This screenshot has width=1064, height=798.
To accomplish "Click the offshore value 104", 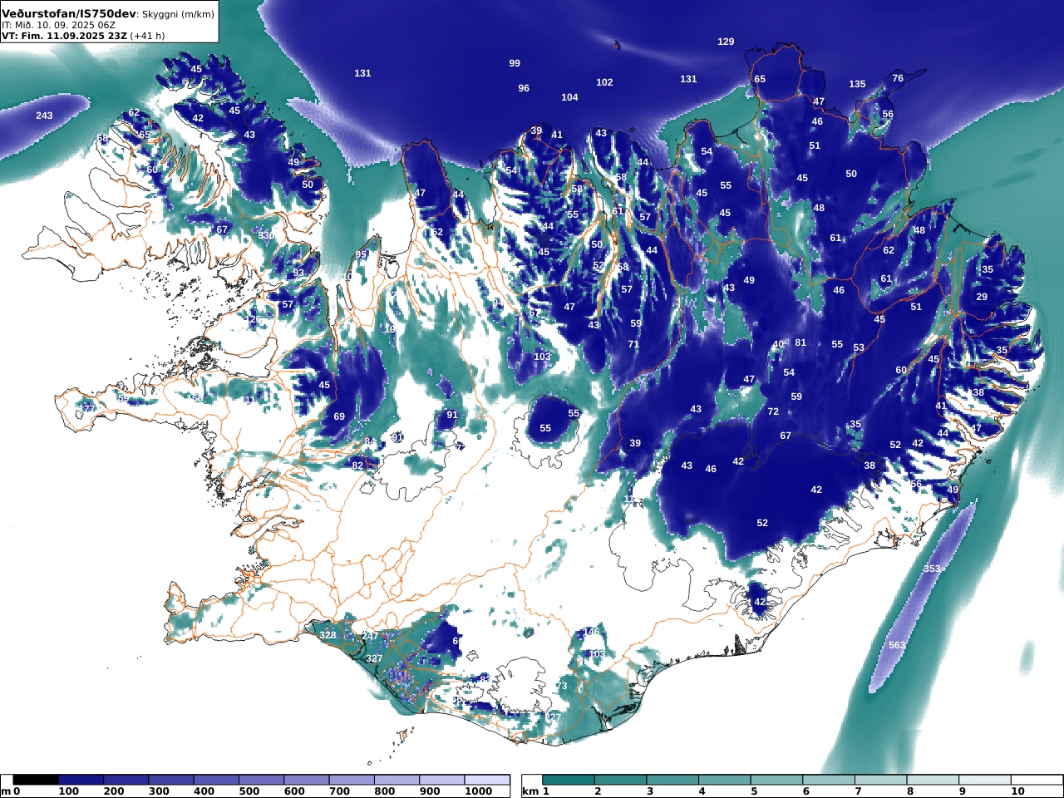I will [569, 97].
